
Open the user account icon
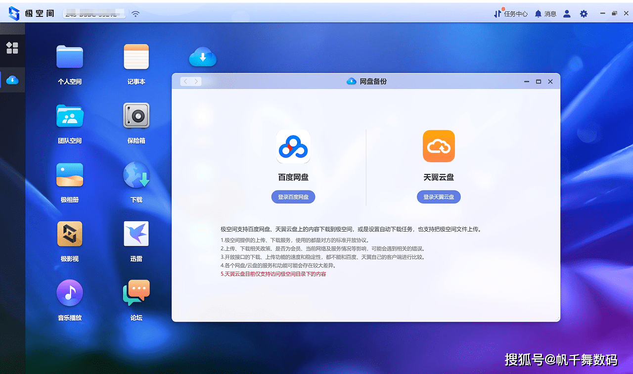tap(567, 14)
